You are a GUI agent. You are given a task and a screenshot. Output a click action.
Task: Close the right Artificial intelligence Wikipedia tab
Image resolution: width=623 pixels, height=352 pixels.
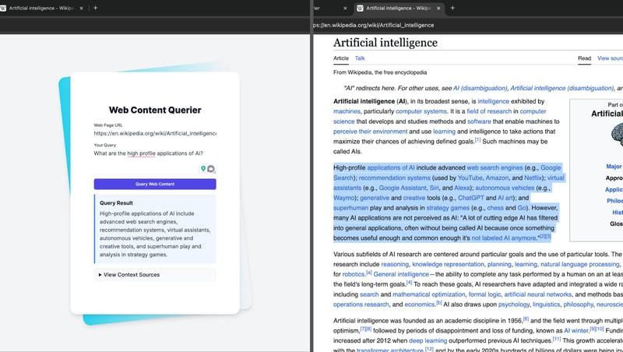pyautogui.click(x=438, y=8)
